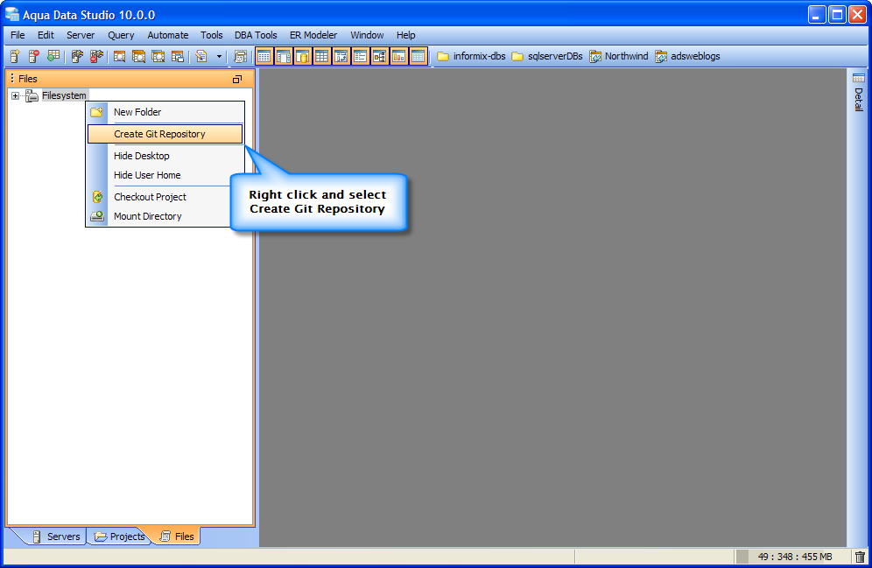The image size is (872, 568).
Task: Open the Query menu
Action: [121, 35]
